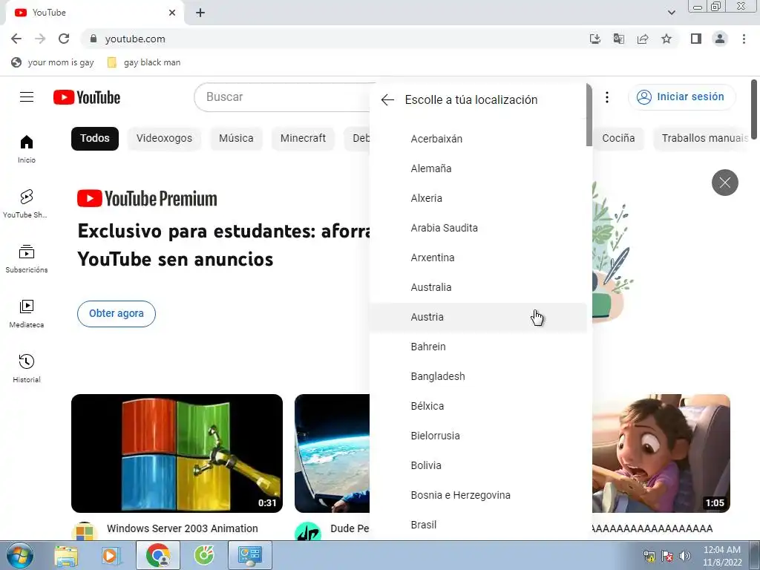Choose Arxentina as location

click(x=478, y=258)
